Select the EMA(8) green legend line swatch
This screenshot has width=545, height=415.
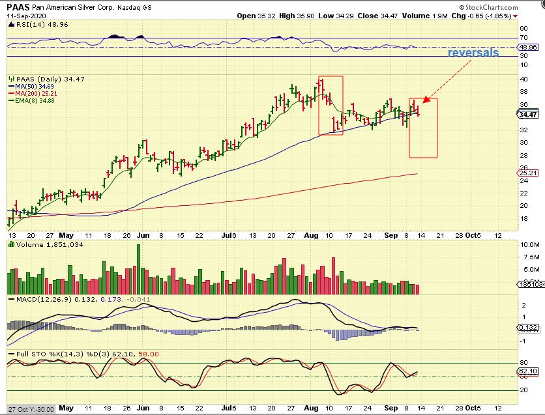(11, 101)
